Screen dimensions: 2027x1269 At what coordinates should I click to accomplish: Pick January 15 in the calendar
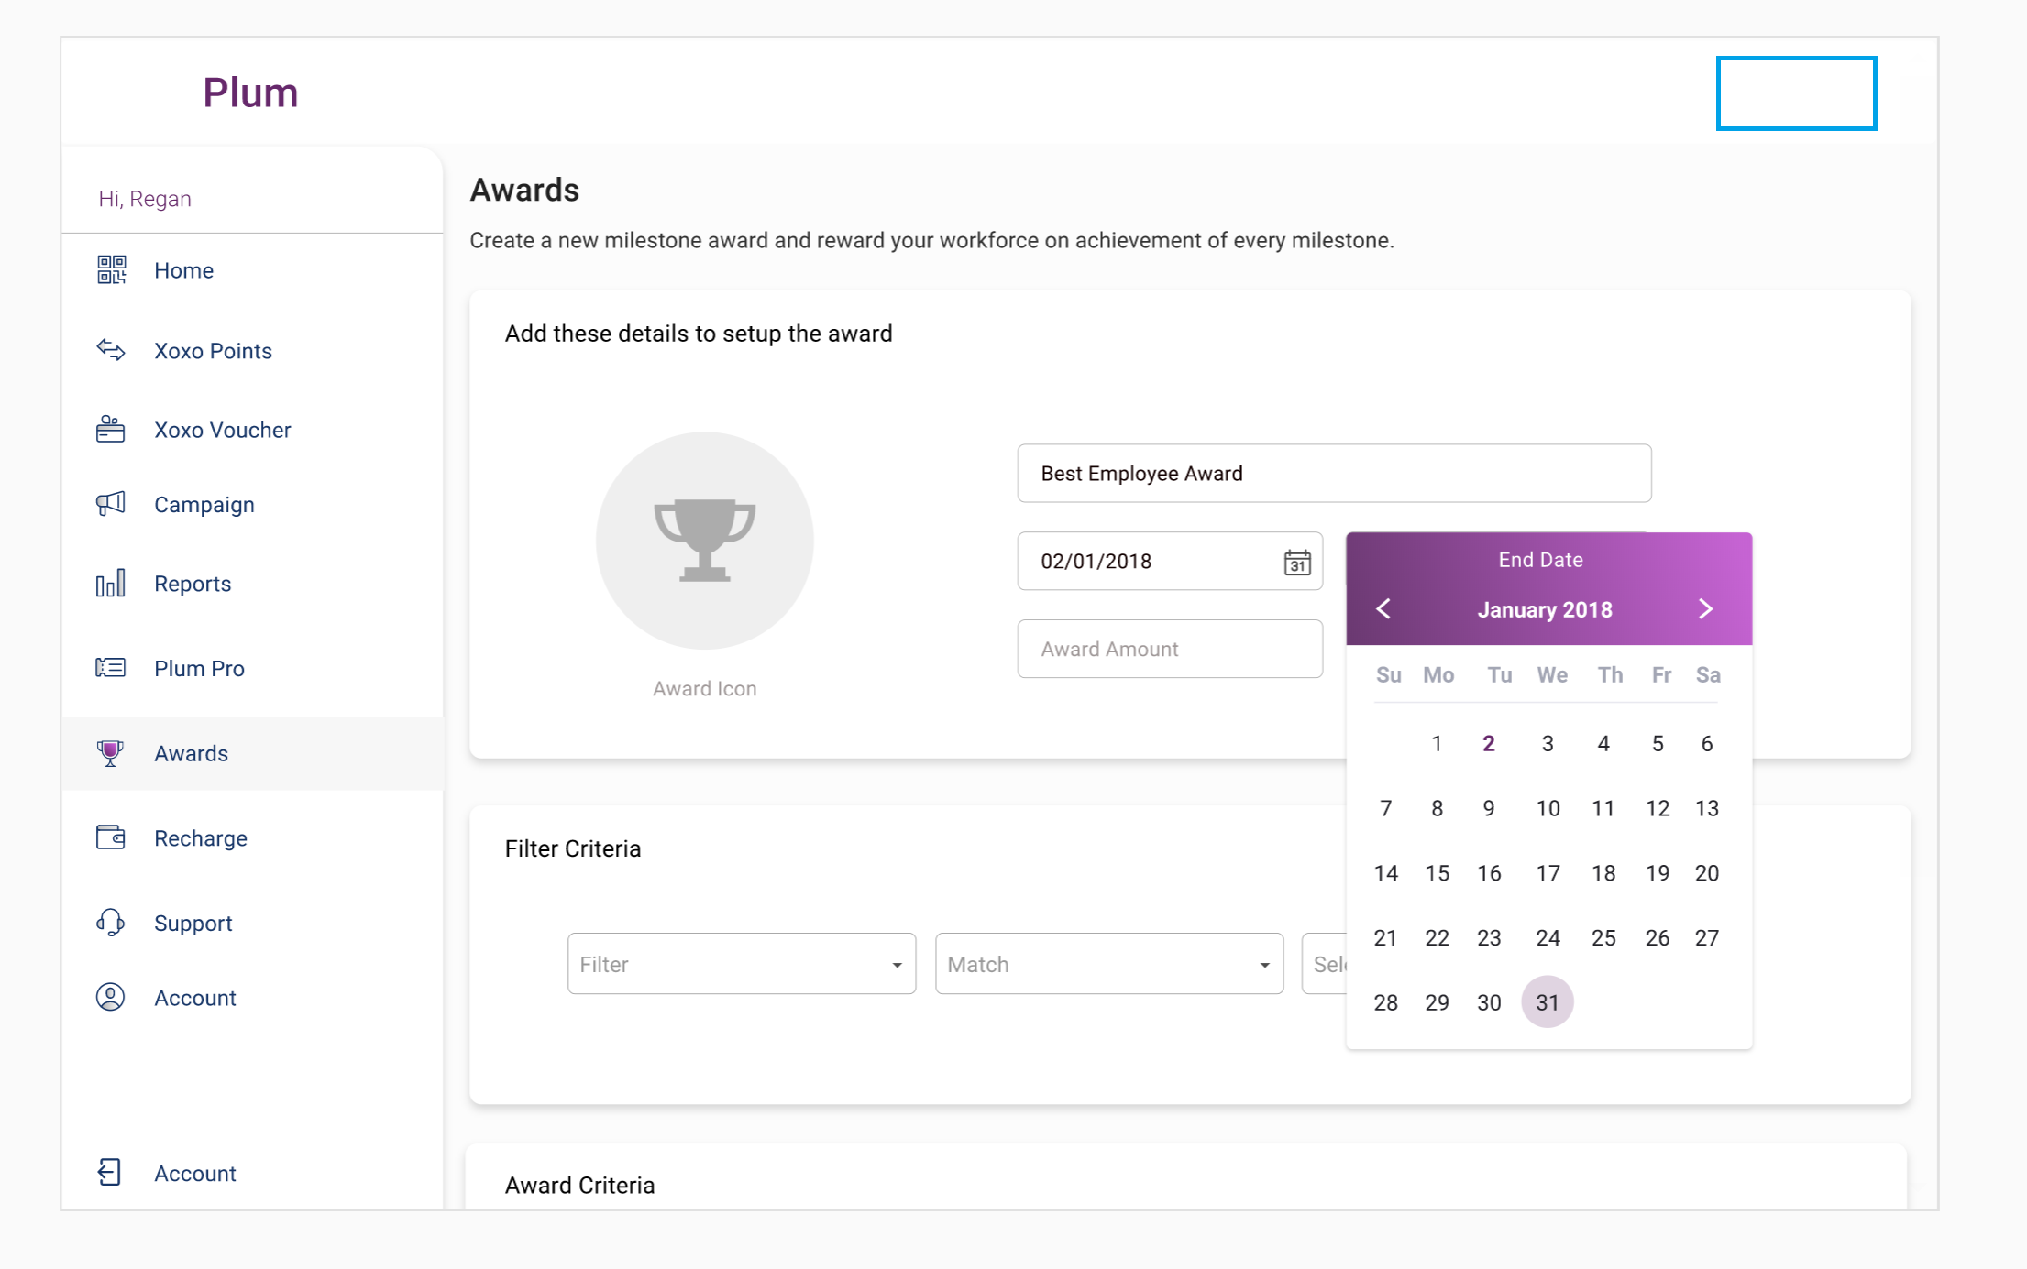(1437, 873)
